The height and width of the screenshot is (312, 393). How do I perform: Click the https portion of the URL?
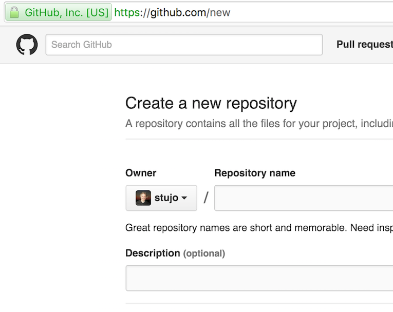[127, 12]
